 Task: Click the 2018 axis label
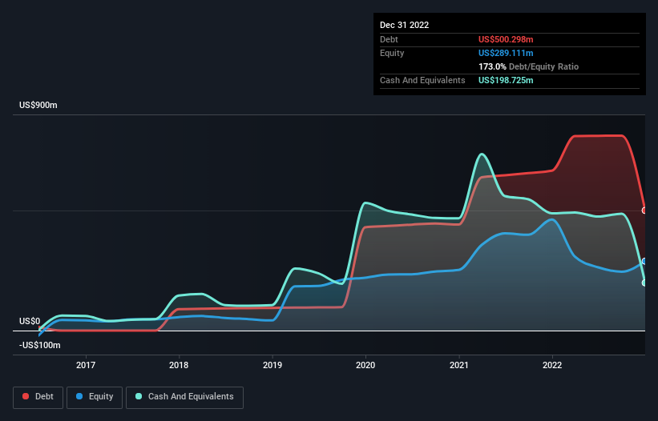tap(179, 365)
